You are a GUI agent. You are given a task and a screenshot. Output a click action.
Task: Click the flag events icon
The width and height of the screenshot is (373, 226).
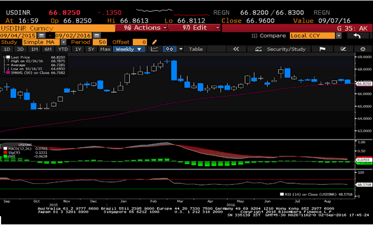[x=322, y=49]
